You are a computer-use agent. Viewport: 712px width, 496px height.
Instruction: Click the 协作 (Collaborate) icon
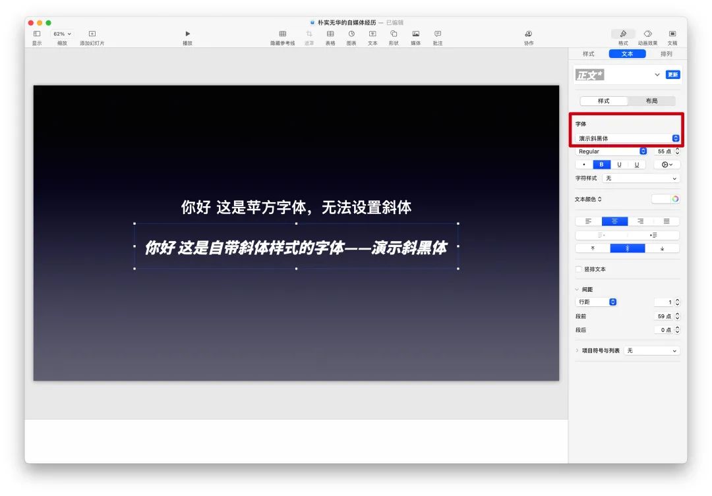point(529,34)
